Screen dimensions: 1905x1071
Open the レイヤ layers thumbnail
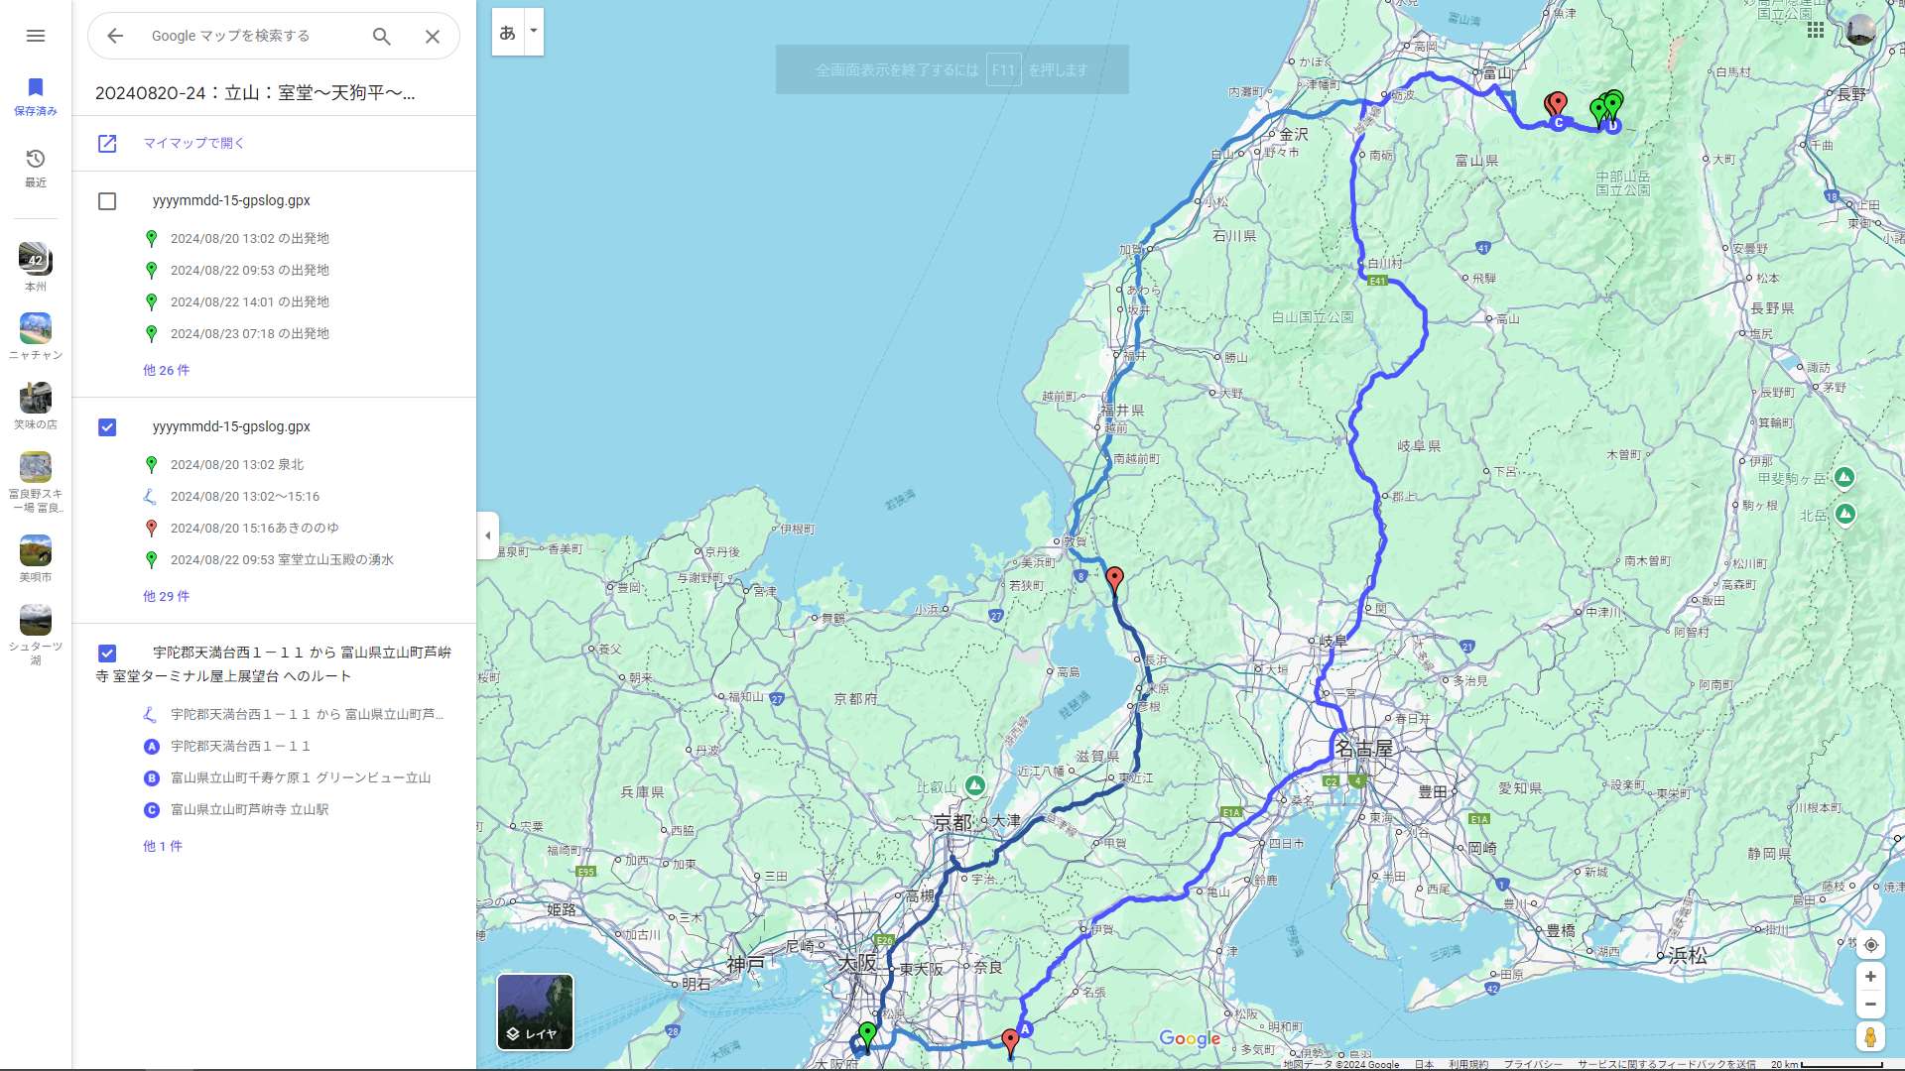(535, 1011)
